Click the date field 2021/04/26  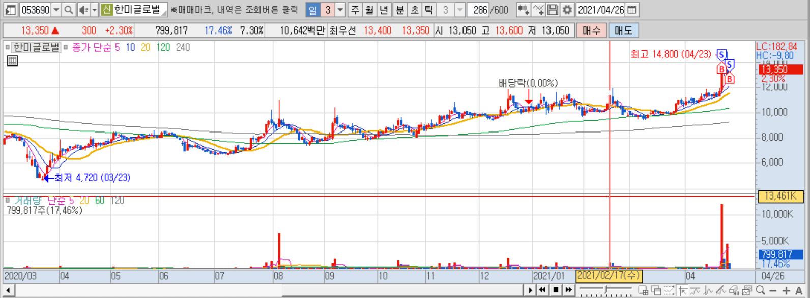(x=601, y=10)
